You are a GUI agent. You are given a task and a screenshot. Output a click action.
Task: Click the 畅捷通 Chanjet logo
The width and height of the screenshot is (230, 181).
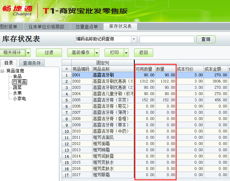pos(17,10)
